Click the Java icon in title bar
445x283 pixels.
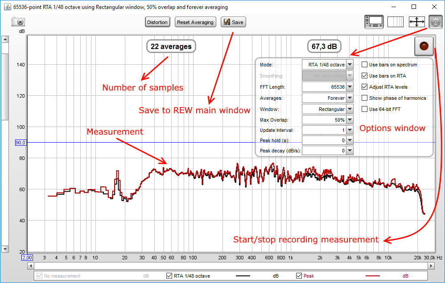7,7
